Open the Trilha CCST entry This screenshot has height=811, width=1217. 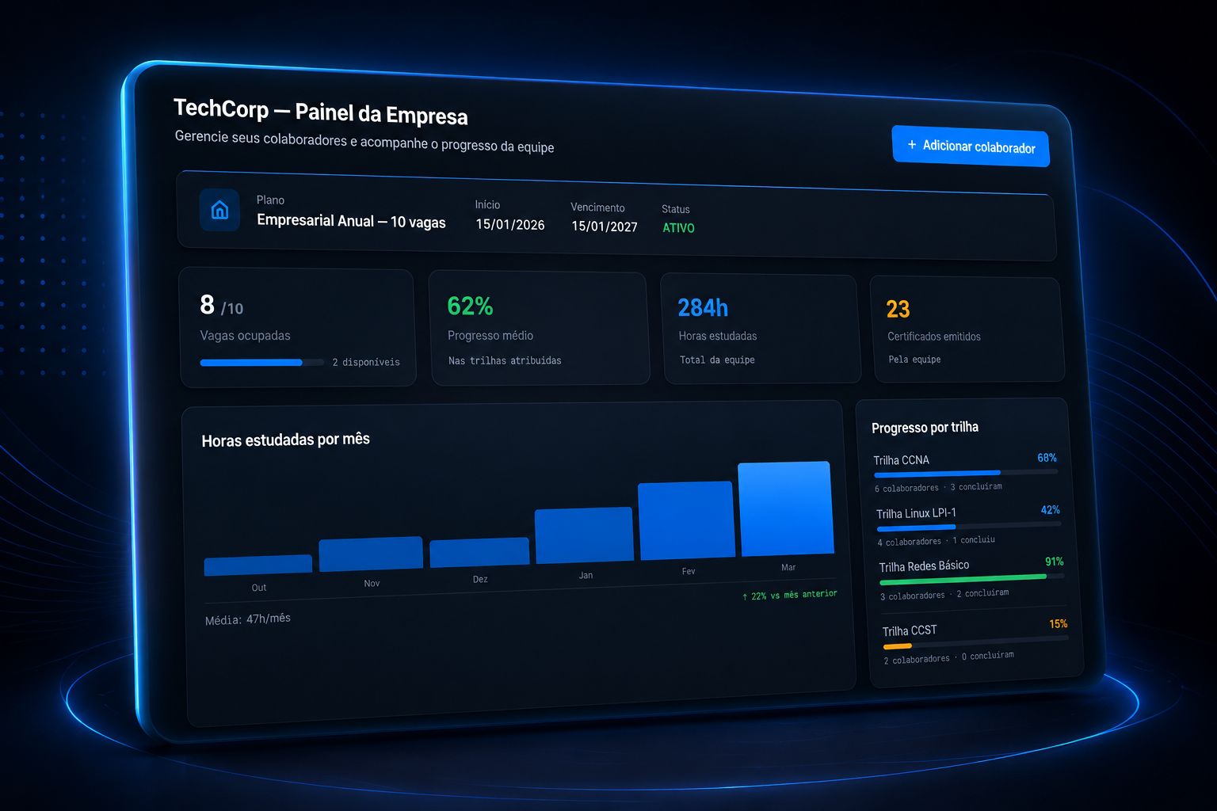(x=975, y=642)
